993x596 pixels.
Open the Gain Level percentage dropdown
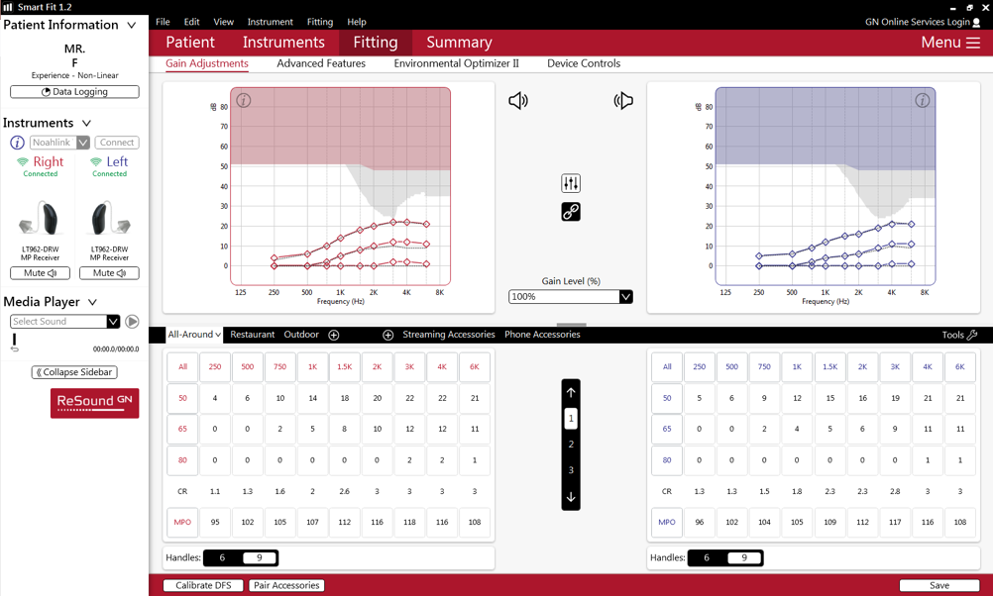625,297
